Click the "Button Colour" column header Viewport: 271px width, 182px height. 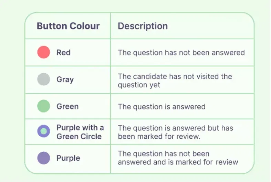click(x=68, y=26)
